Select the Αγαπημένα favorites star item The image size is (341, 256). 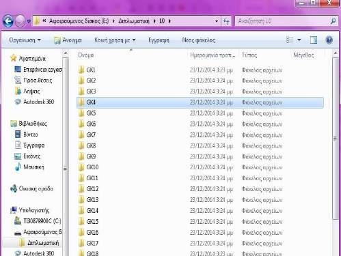[x=28, y=59]
